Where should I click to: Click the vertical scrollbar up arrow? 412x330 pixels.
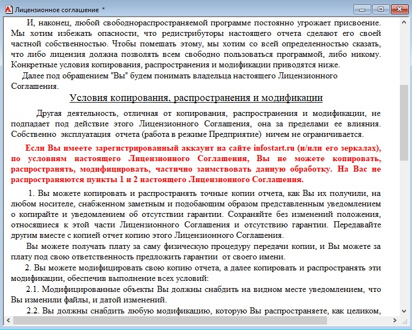[x=404, y=23]
